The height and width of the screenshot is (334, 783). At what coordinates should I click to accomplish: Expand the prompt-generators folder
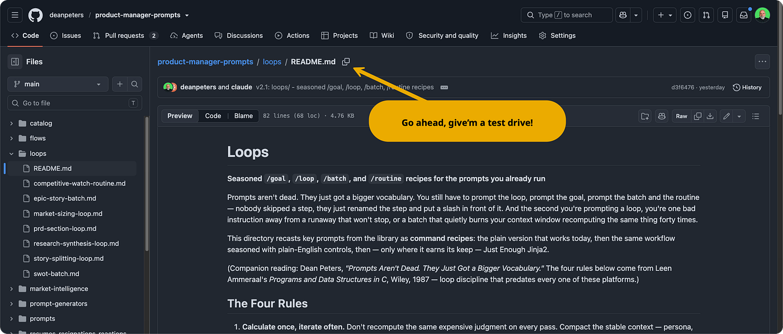coord(12,304)
